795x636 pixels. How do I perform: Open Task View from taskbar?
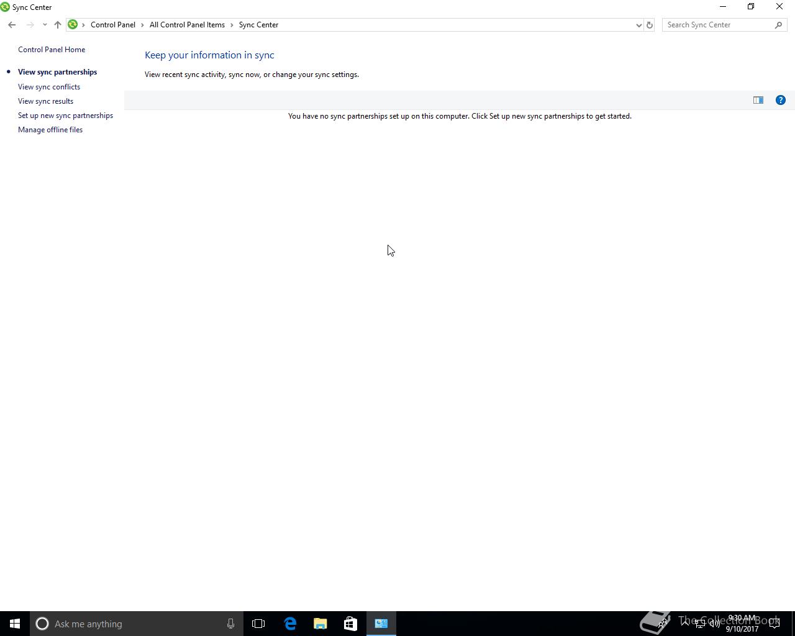tap(258, 624)
